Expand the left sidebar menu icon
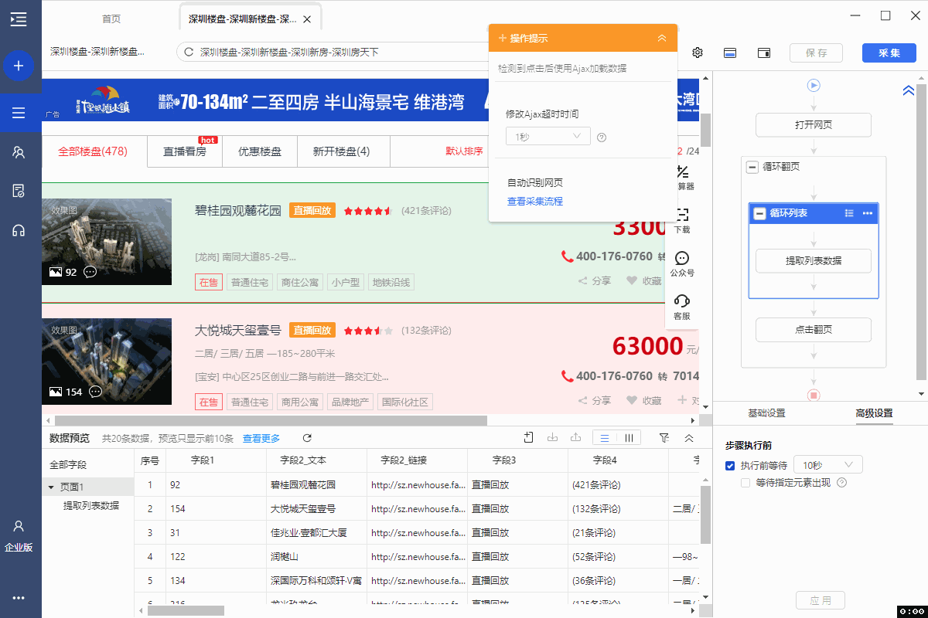The image size is (928, 618). pyautogui.click(x=19, y=19)
